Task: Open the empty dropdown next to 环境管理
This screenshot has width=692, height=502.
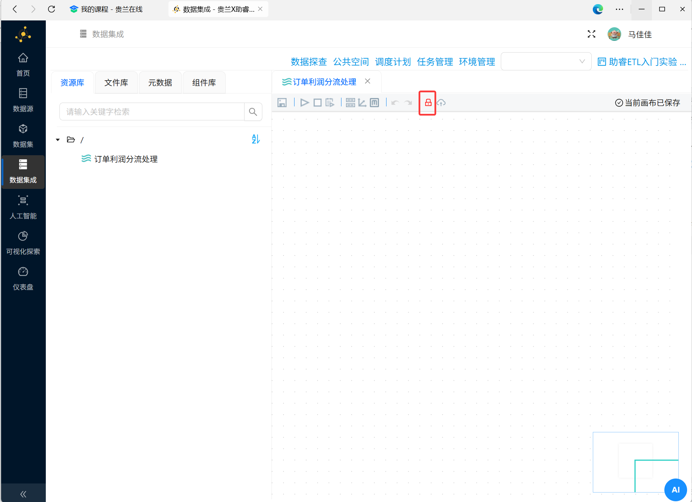Action: (546, 61)
